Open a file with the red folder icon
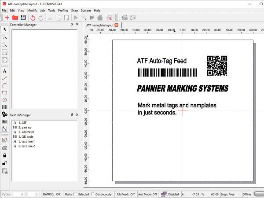Viewport: 264px width, 198px height. click(x=15, y=18)
